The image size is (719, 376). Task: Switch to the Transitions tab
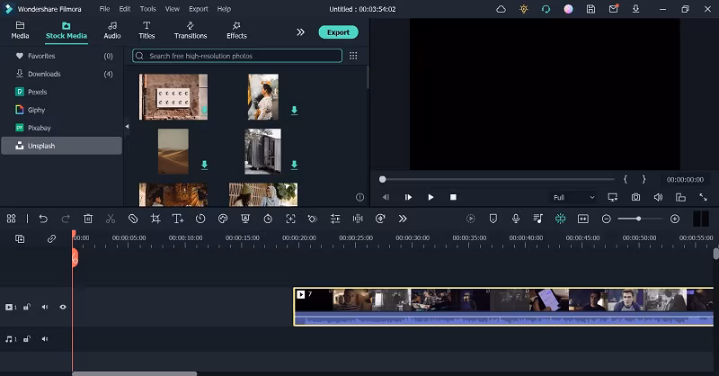click(x=191, y=31)
